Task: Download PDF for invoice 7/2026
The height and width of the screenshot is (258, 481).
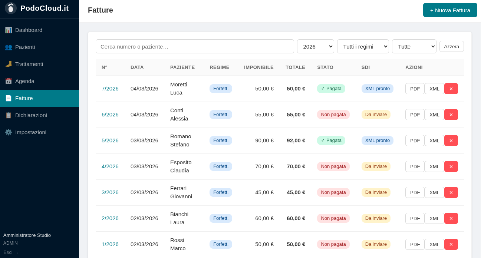Action: tap(415, 89)
